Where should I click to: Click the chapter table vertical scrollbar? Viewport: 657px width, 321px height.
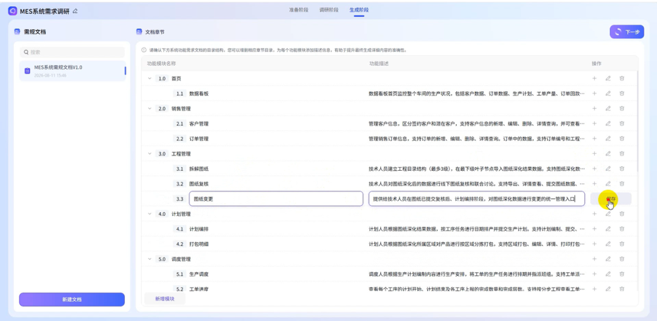click(638, 122)
